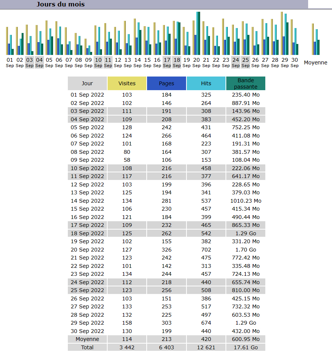The image size is (332, 358).
Task: Click pages value 106
Action: (166, 160)
